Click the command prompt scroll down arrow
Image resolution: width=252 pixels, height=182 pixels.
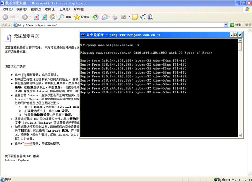point(240,135)
